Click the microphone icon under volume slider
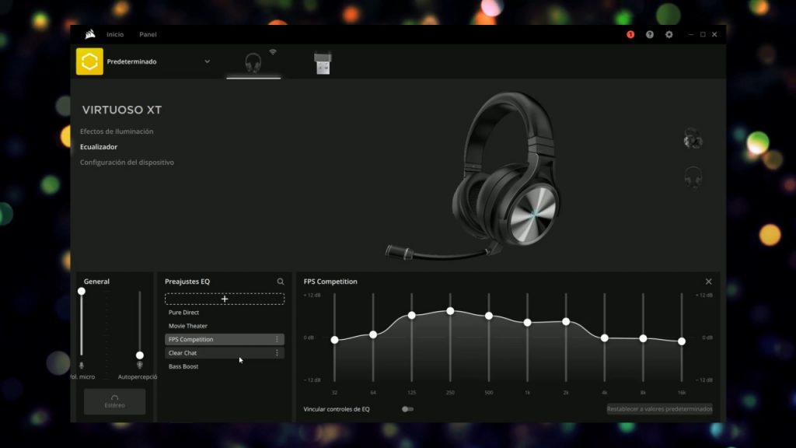 [81, 366]
